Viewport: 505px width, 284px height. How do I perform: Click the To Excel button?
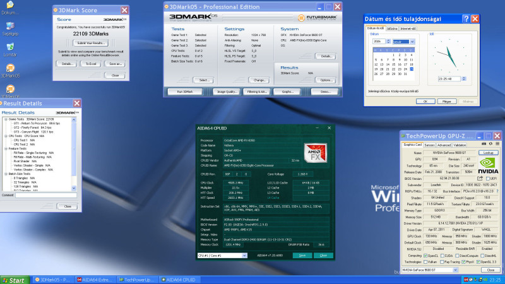(90, 64)
